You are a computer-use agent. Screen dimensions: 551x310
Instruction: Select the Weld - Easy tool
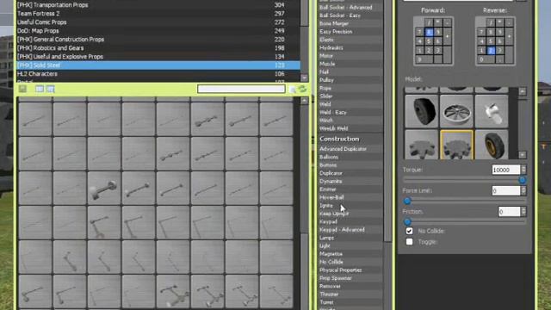[x=350, y=113]
